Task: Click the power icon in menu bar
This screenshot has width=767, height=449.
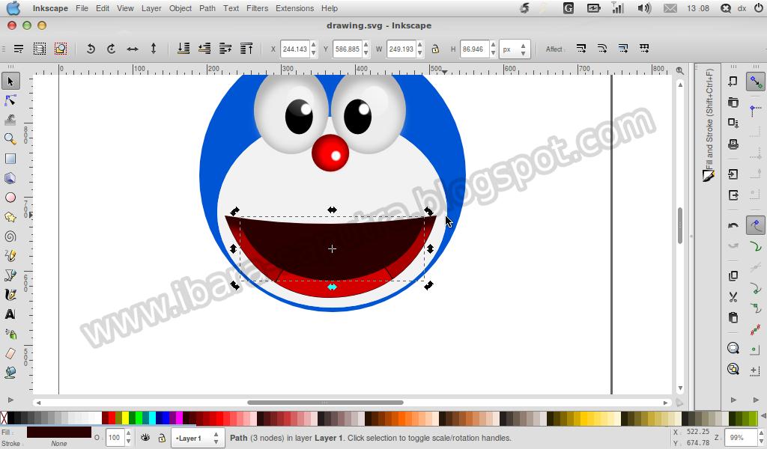Action: 758,8
